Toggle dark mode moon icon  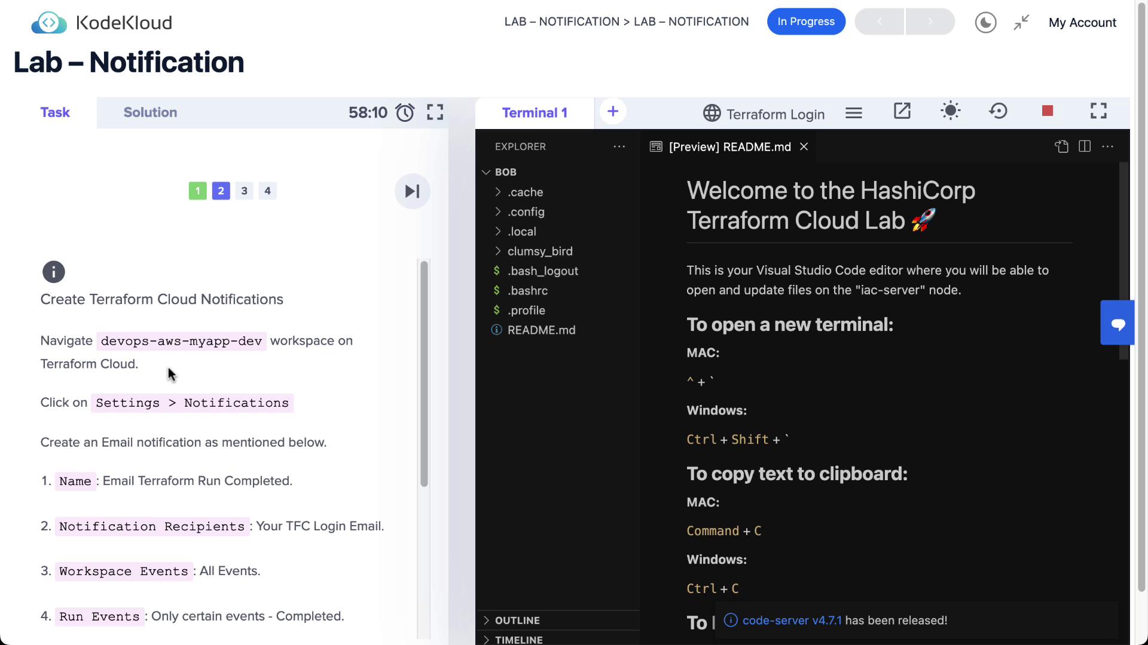coord(985,23)
